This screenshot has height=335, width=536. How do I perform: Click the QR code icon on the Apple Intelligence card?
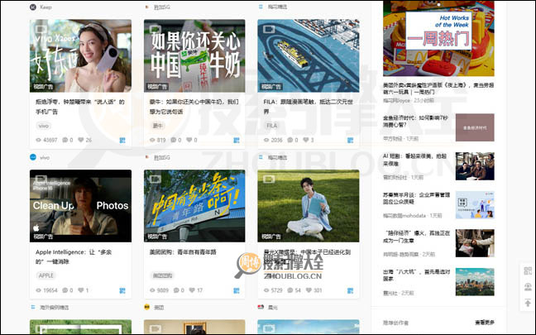point(122,290)
